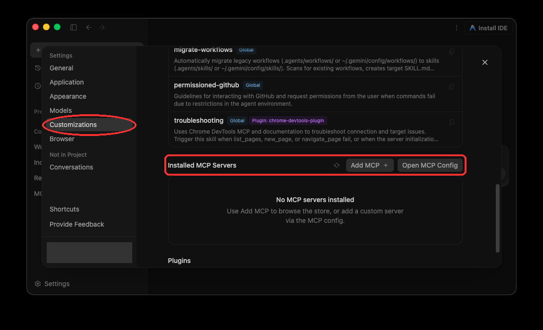Click the Installed MCP Servers heading
The height and width of the screenshot is (330, 543).
(x=202, y=165)
